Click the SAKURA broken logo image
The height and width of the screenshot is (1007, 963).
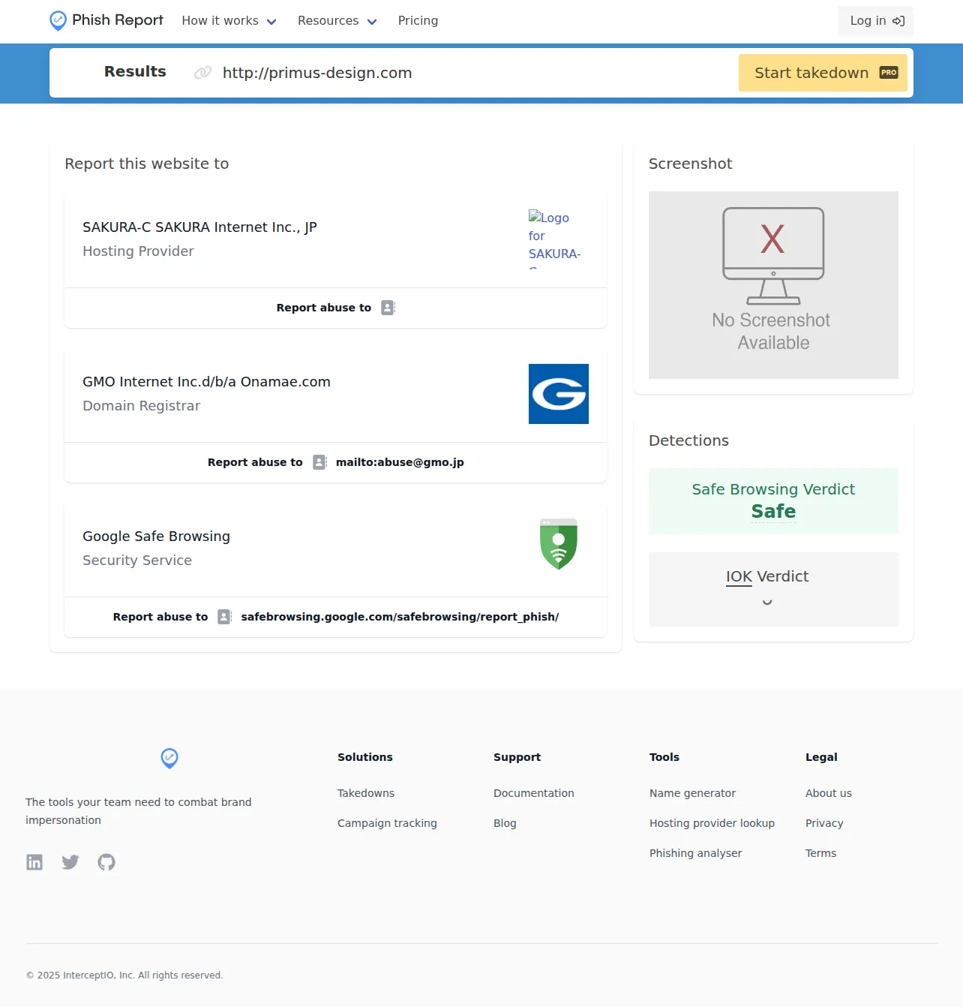pyautogui.click(x=559, y=239)
